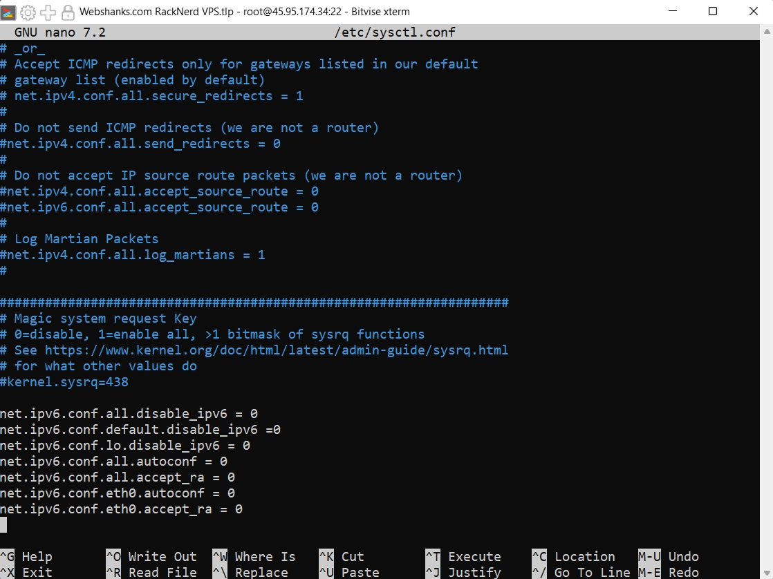Click the ^X Exit shortcut
Screen dimensions: 773x579
(x=26, y=572)
